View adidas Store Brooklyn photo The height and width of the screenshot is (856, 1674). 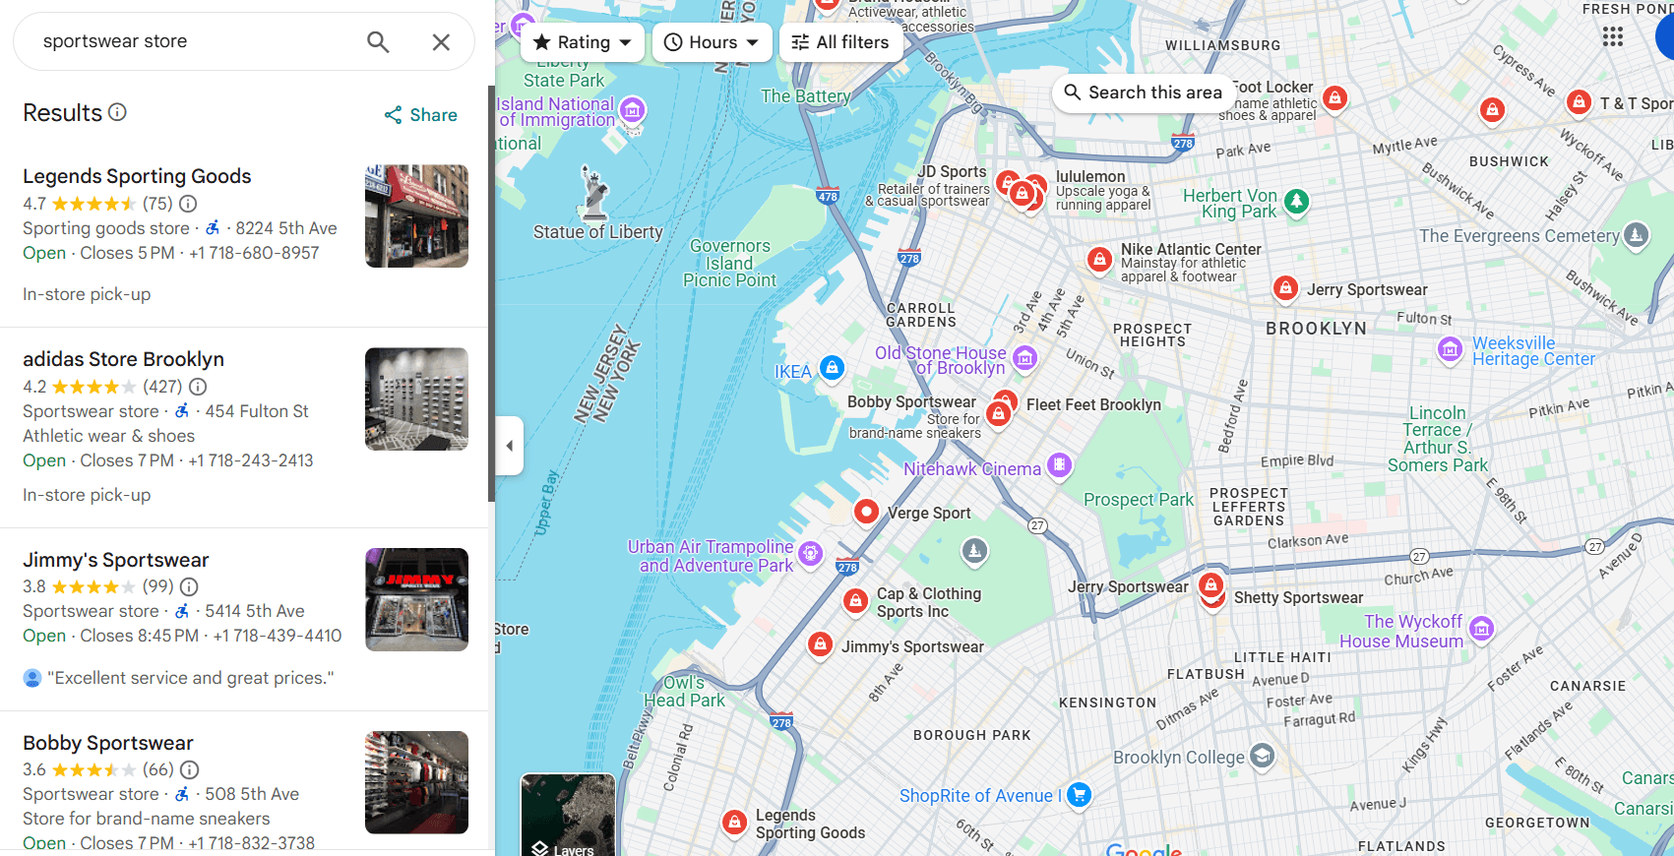coord(416,399)
